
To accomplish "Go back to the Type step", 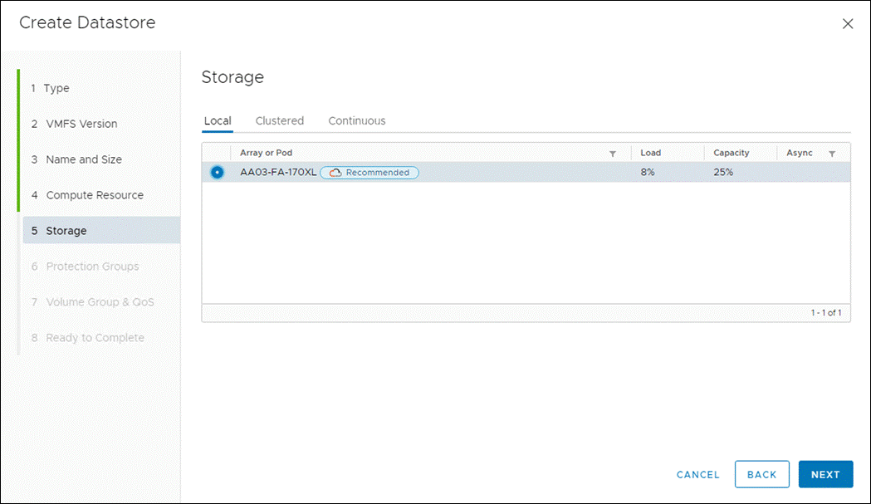I will [x=56, y=88].
